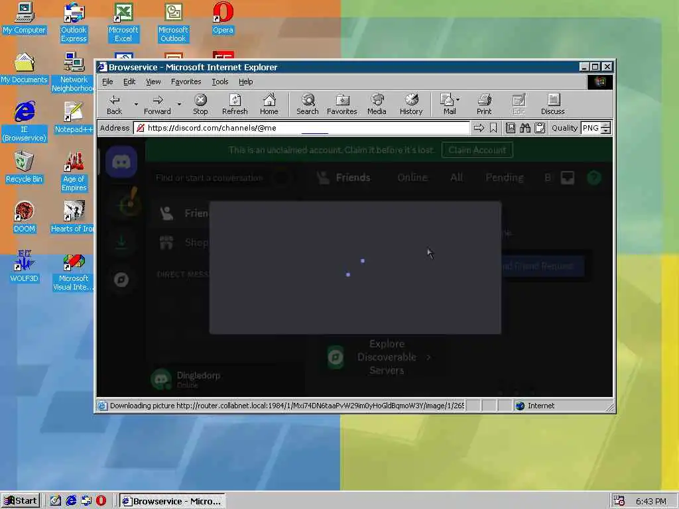
Task: Open the Quality PNG selector box
Action: 591,128
